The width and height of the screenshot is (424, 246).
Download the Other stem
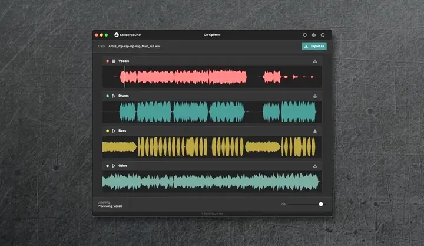pos(315,165)
